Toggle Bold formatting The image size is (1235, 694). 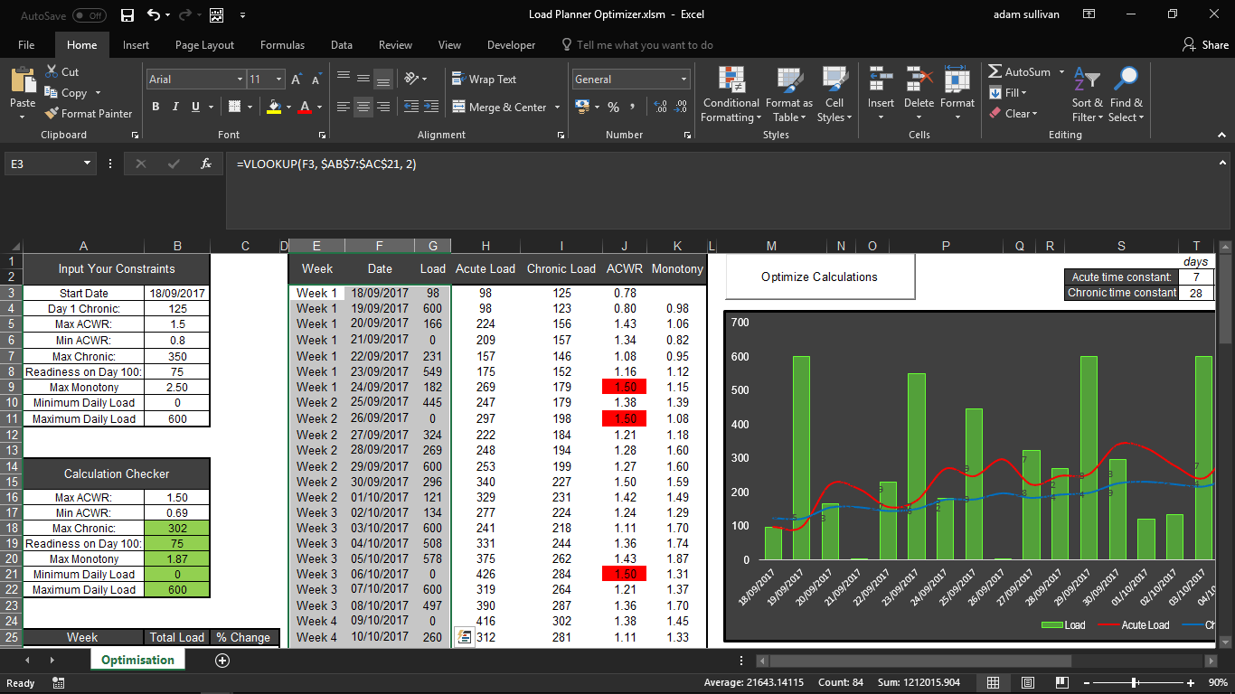click(156, 107)
